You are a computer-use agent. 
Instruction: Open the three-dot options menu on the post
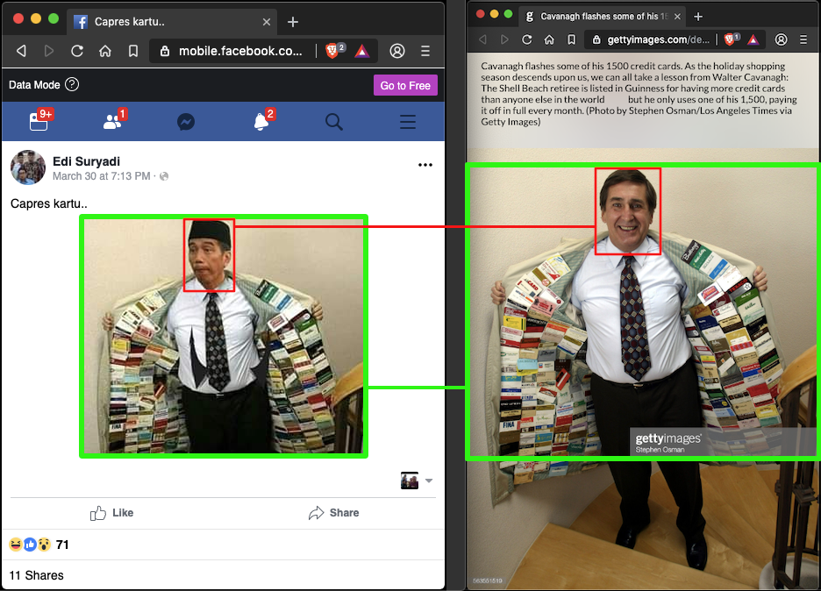[425, 165]
